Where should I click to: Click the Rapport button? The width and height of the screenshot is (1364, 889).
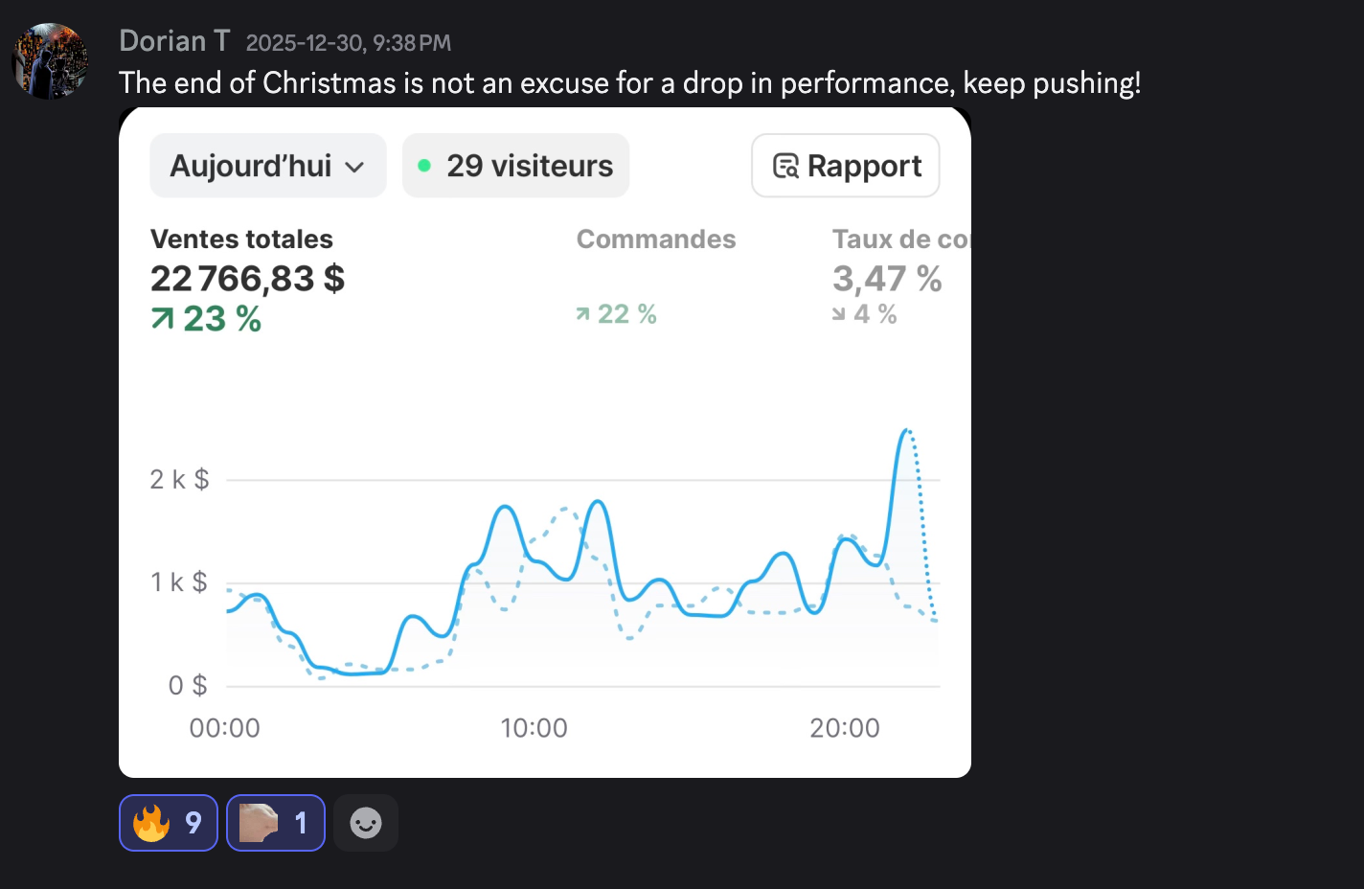pyautogui.click(x=845, y=166)
